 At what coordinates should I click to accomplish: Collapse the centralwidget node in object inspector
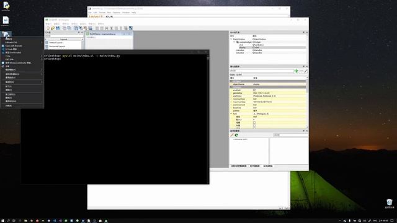coord(234,42)
